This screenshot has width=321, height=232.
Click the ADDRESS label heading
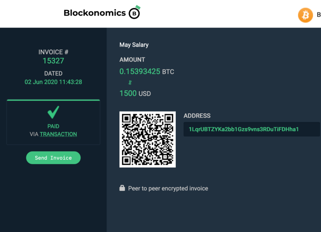pyautogui.click(x=197, y=116)
